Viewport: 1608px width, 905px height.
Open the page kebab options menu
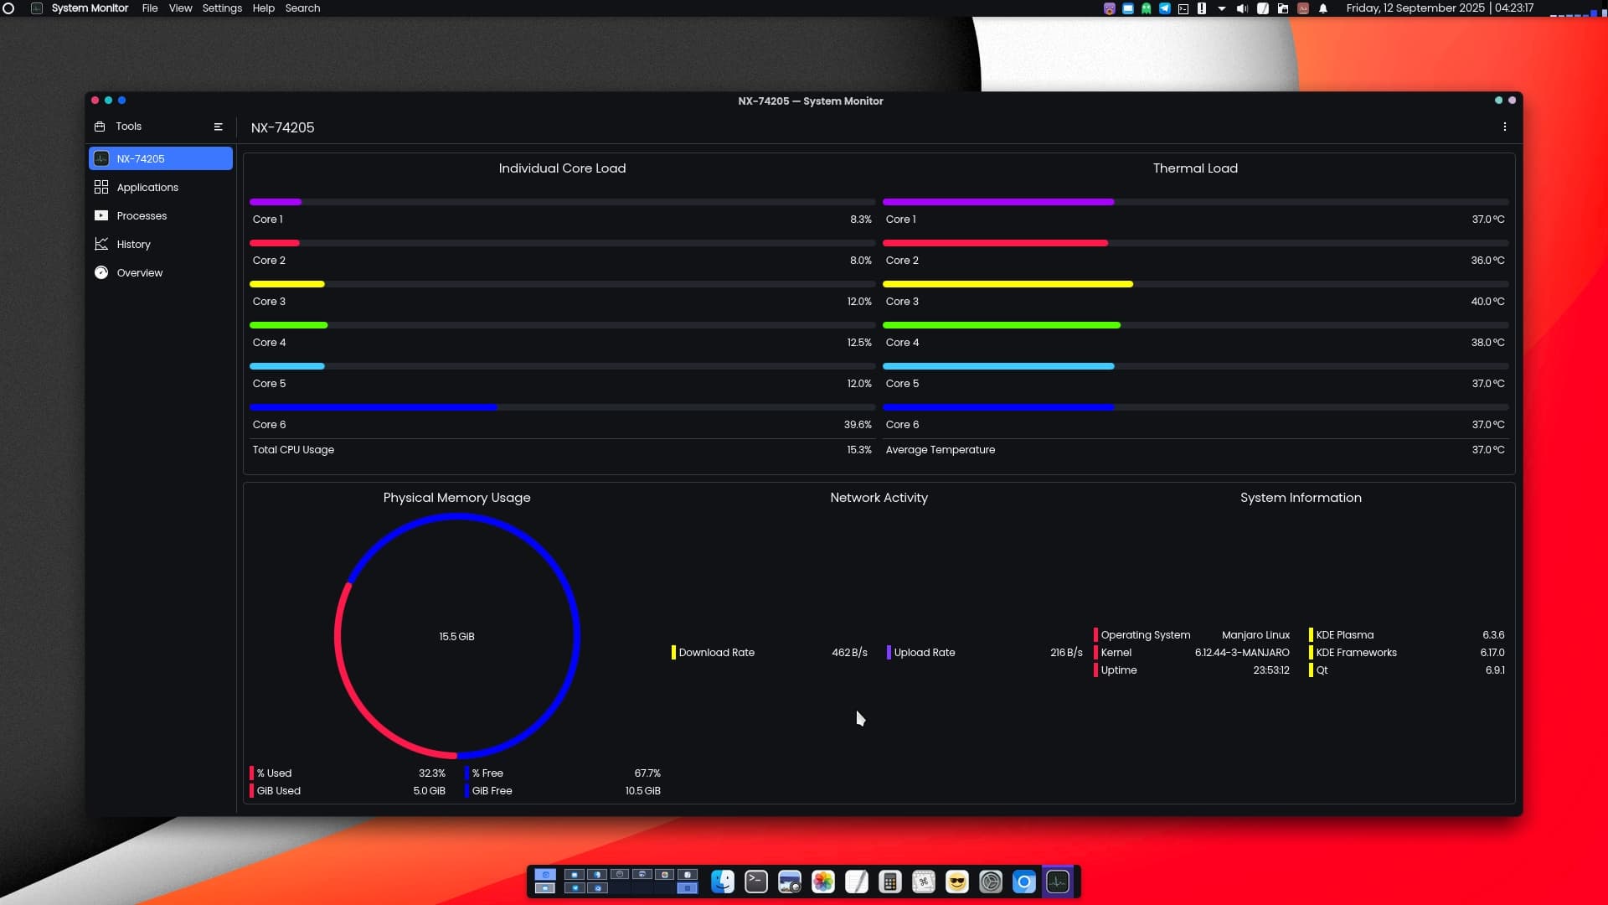pos(1504,127)
